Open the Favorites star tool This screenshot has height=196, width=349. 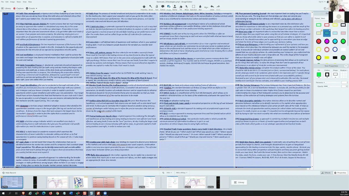point(144,7)
